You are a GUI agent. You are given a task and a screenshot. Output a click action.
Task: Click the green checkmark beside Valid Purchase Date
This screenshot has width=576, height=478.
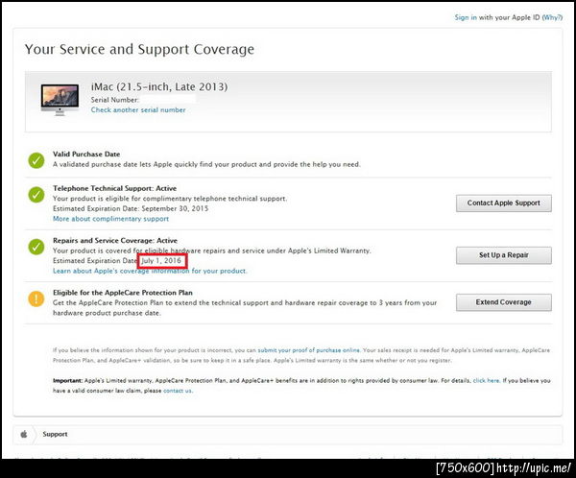(x=36, y=160)
